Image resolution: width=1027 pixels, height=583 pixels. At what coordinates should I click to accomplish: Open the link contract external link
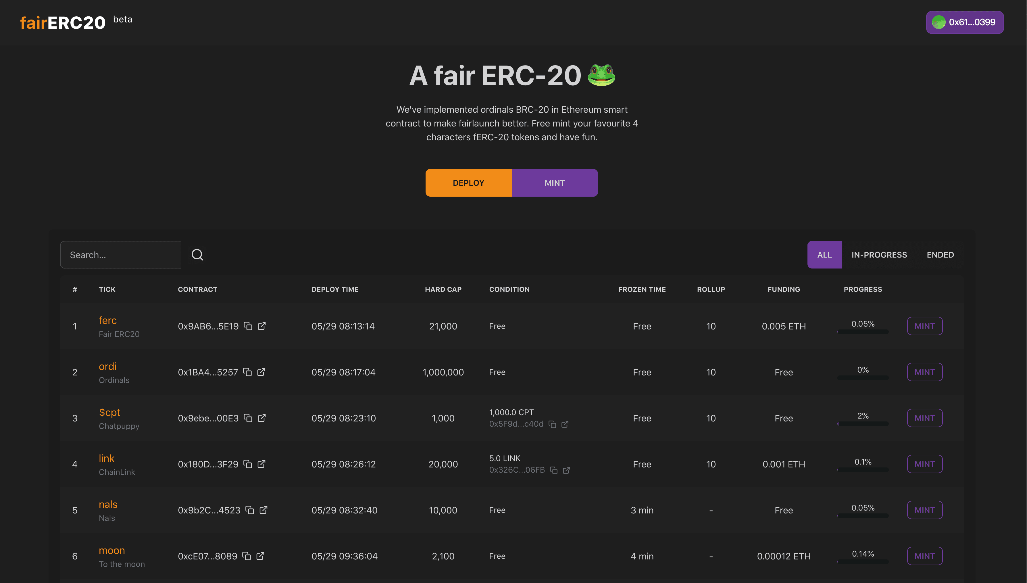(x=261, y=464)
